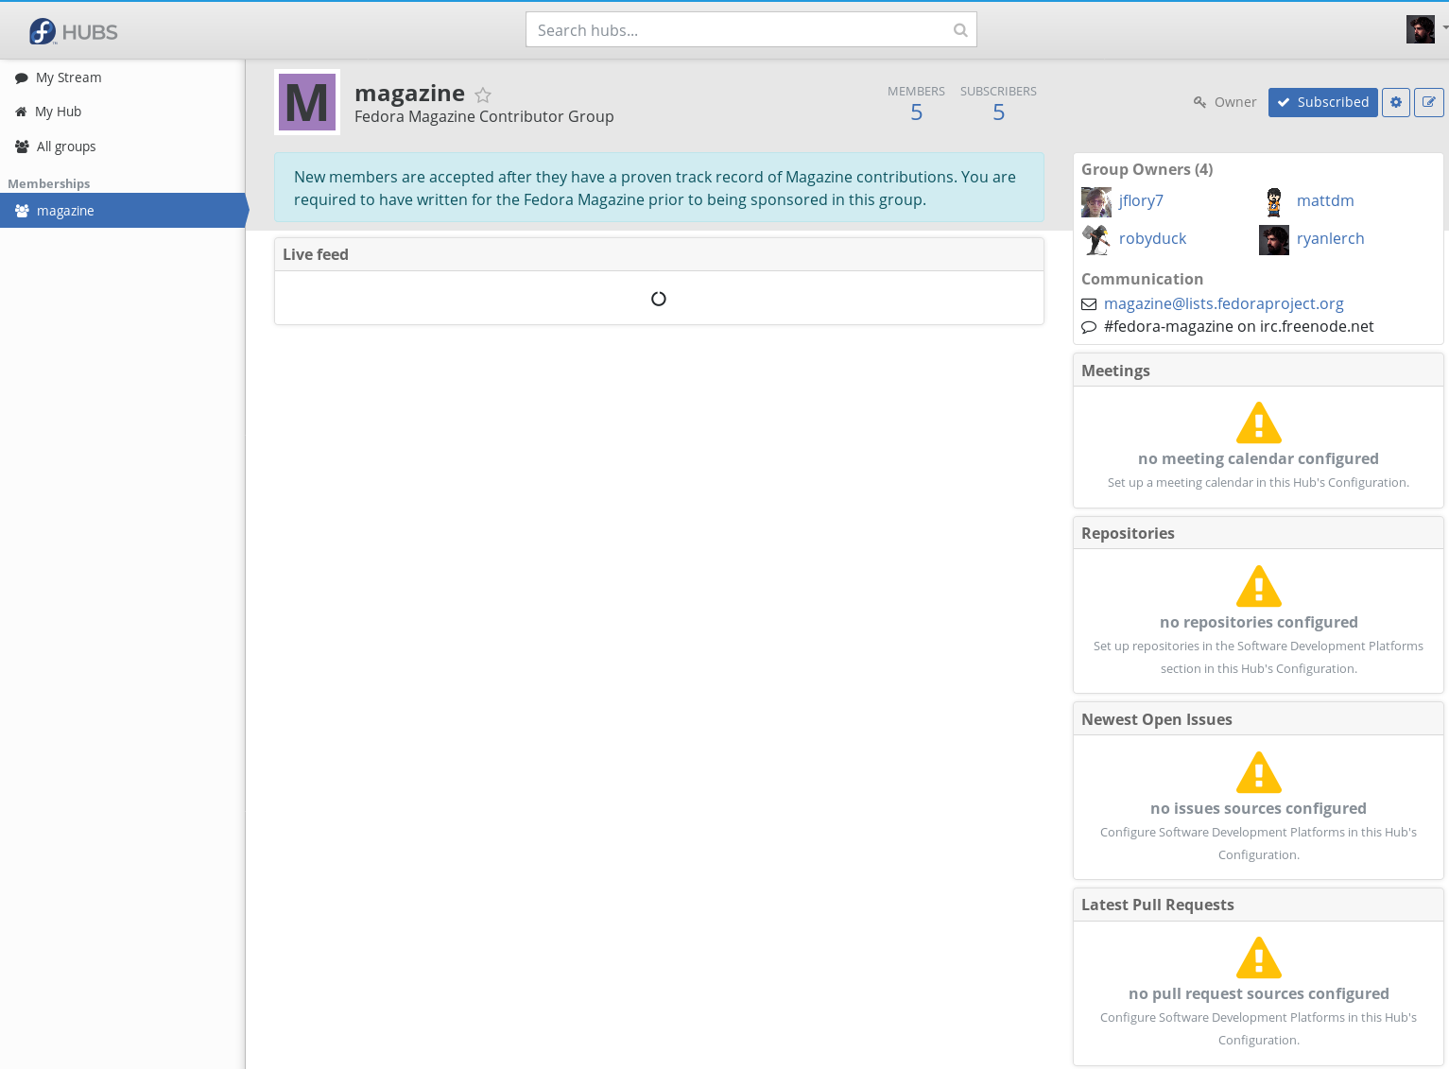The width and height of the screenshot is (1449, 1069).
Task: Click jflory7's avatar image
Action: (x=1096, y=202)
